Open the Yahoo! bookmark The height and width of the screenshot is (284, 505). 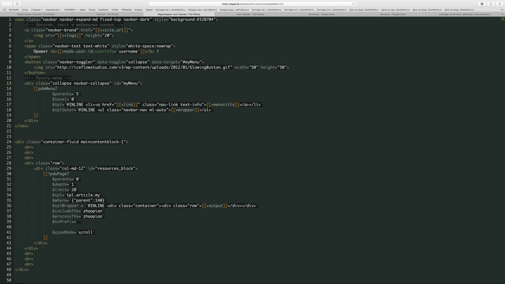click(149, 9)
